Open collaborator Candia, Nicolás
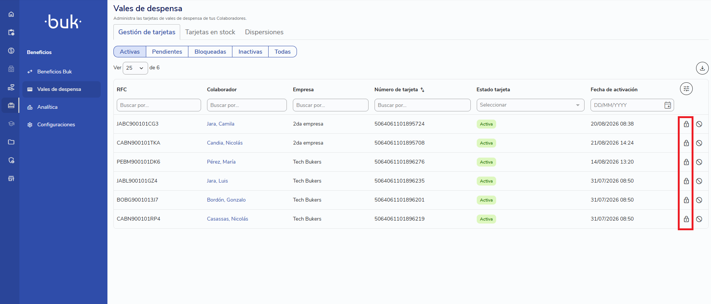The height and width of the screenshot is (304, 711). point(225,143)
